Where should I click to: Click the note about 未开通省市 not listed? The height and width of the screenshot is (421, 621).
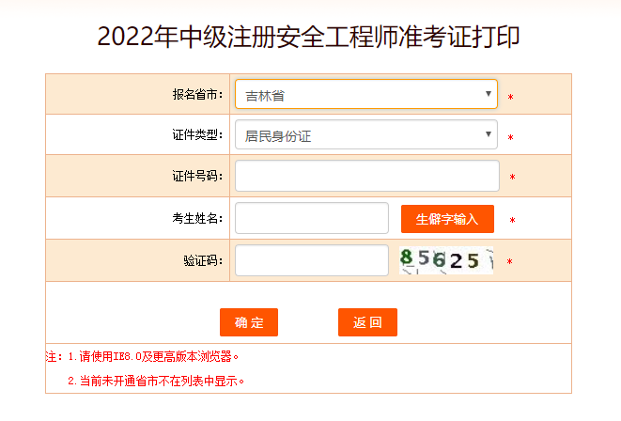156,381
